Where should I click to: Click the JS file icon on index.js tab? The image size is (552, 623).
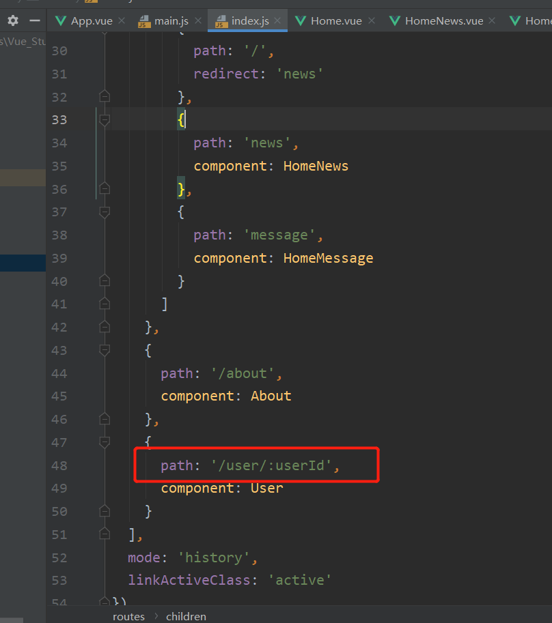[221, 21]
